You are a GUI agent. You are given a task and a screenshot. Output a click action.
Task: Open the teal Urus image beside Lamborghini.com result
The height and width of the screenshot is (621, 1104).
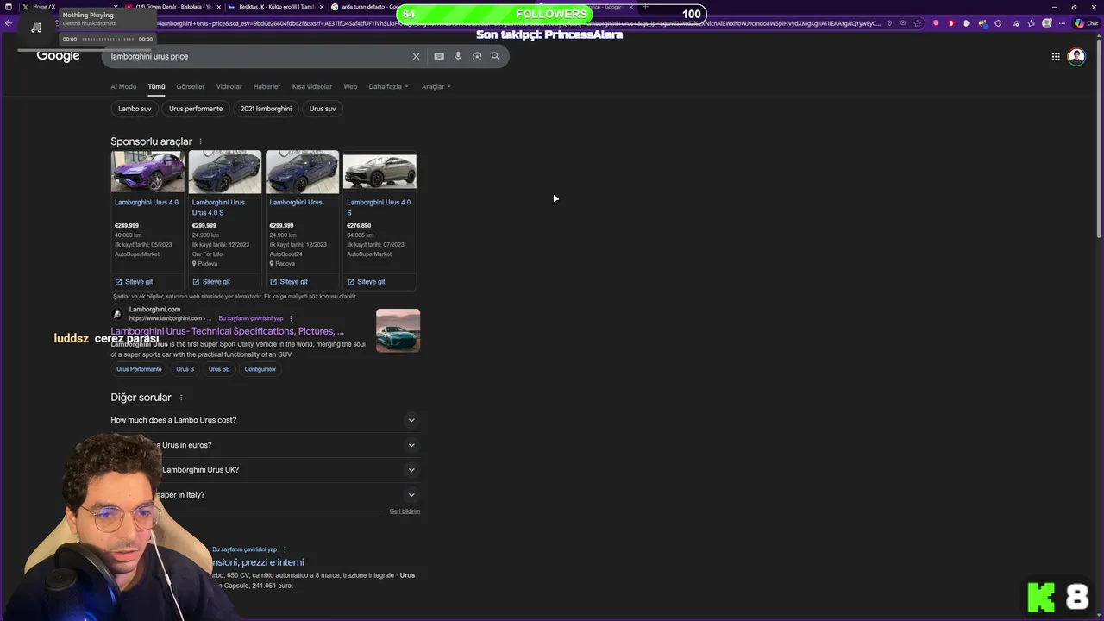tap(398, 330)
